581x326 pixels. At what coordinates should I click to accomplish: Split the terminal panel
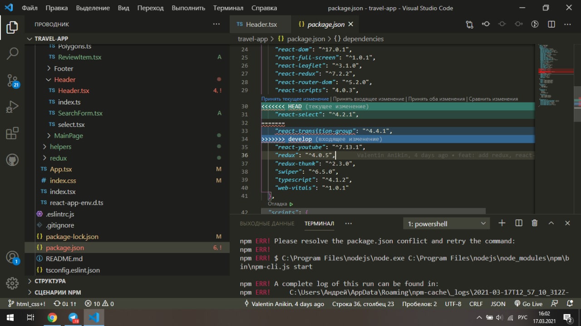coord(519,223)
